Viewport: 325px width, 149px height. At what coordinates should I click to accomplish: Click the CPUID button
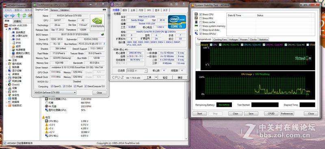coord(271,114)
